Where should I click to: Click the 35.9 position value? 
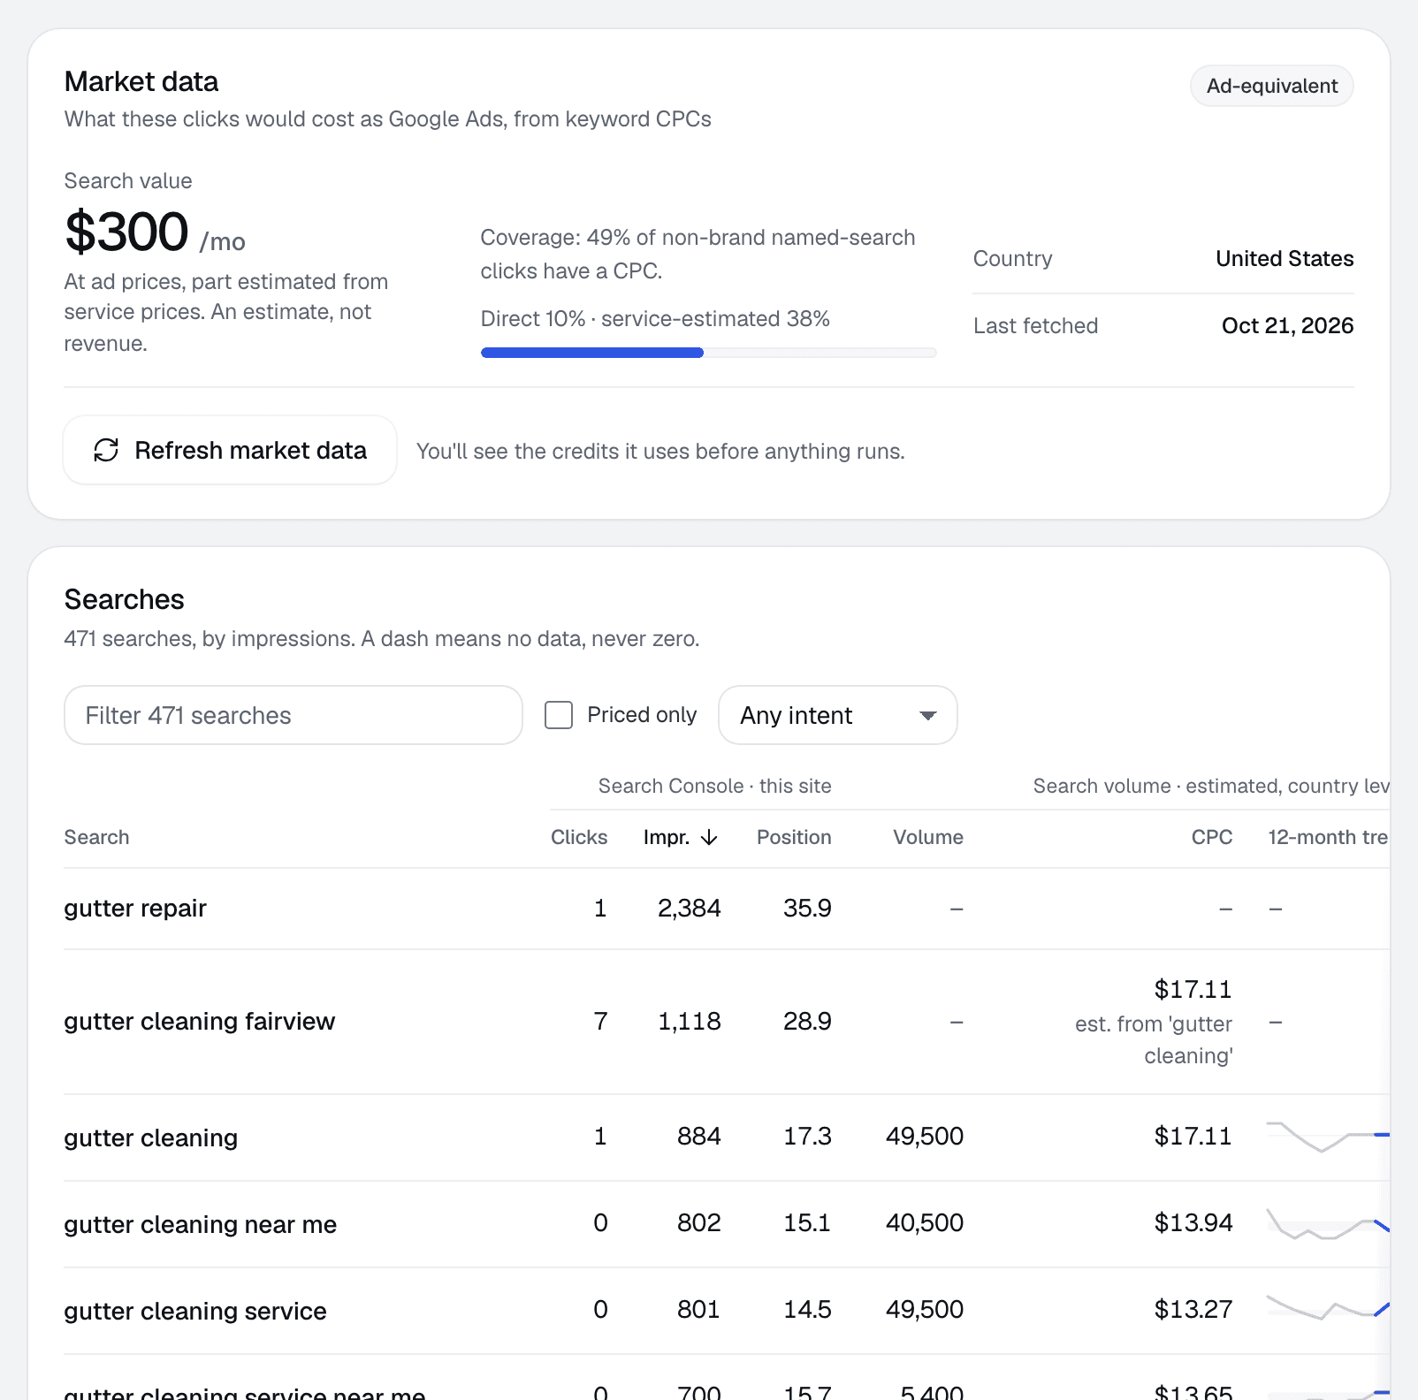[807, 908]
